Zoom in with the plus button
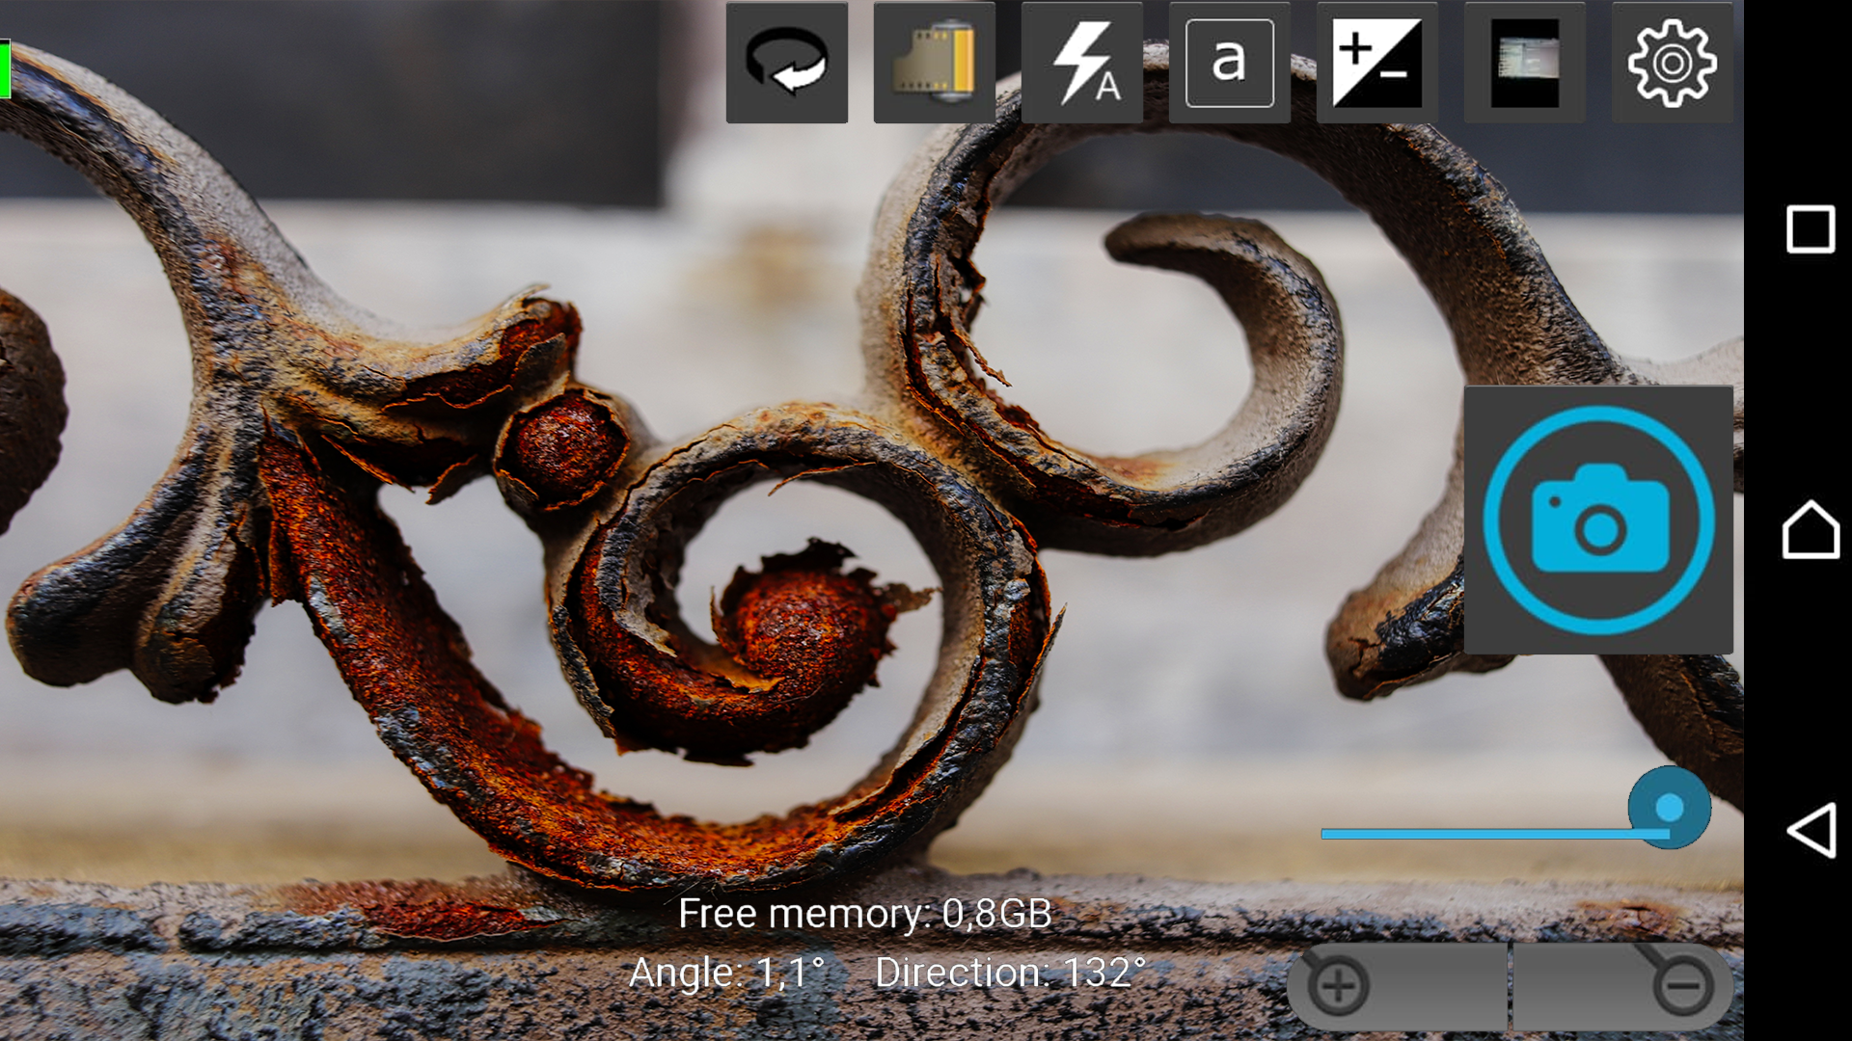Image resolution: width=1852 pixels, height=1041 pixels. pos(1339,985)
